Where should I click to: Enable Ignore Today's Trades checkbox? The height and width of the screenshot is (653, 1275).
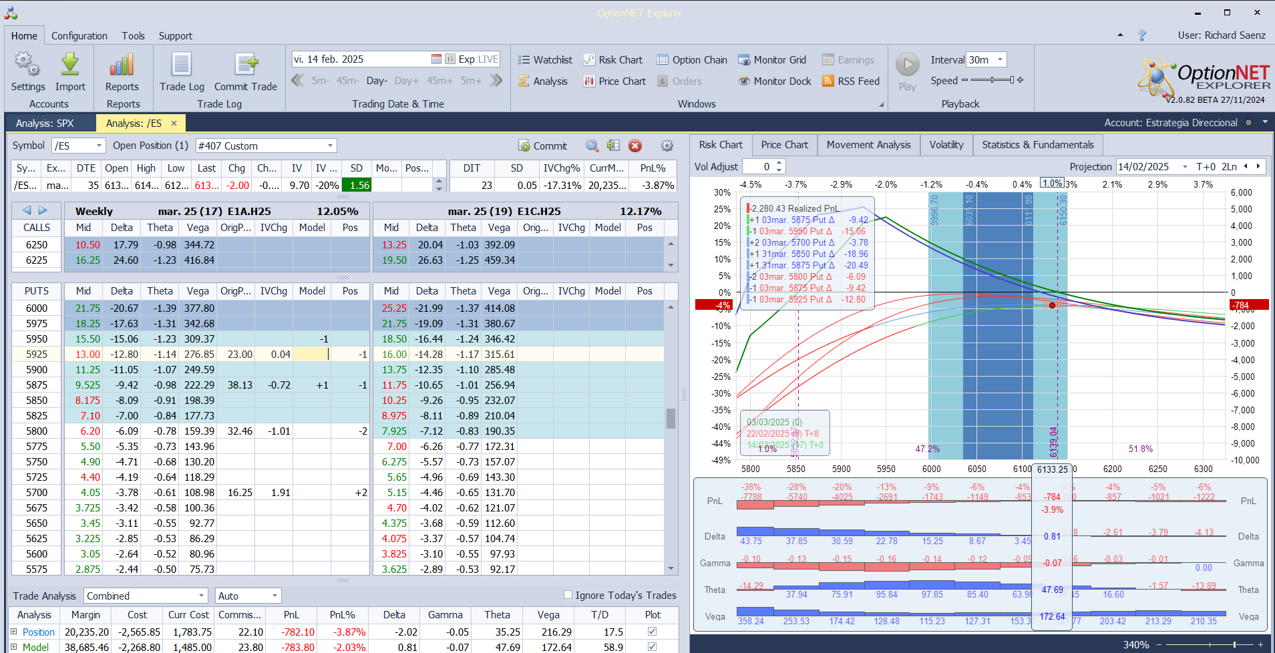pyautogui.click(x=568, y=595)
